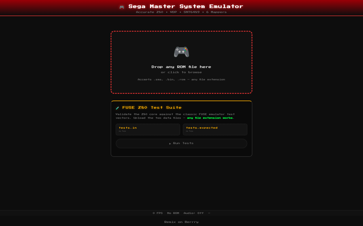Click the '0 FPS' status entry
This screenshot has width=363, height=226.
point(158,213)
